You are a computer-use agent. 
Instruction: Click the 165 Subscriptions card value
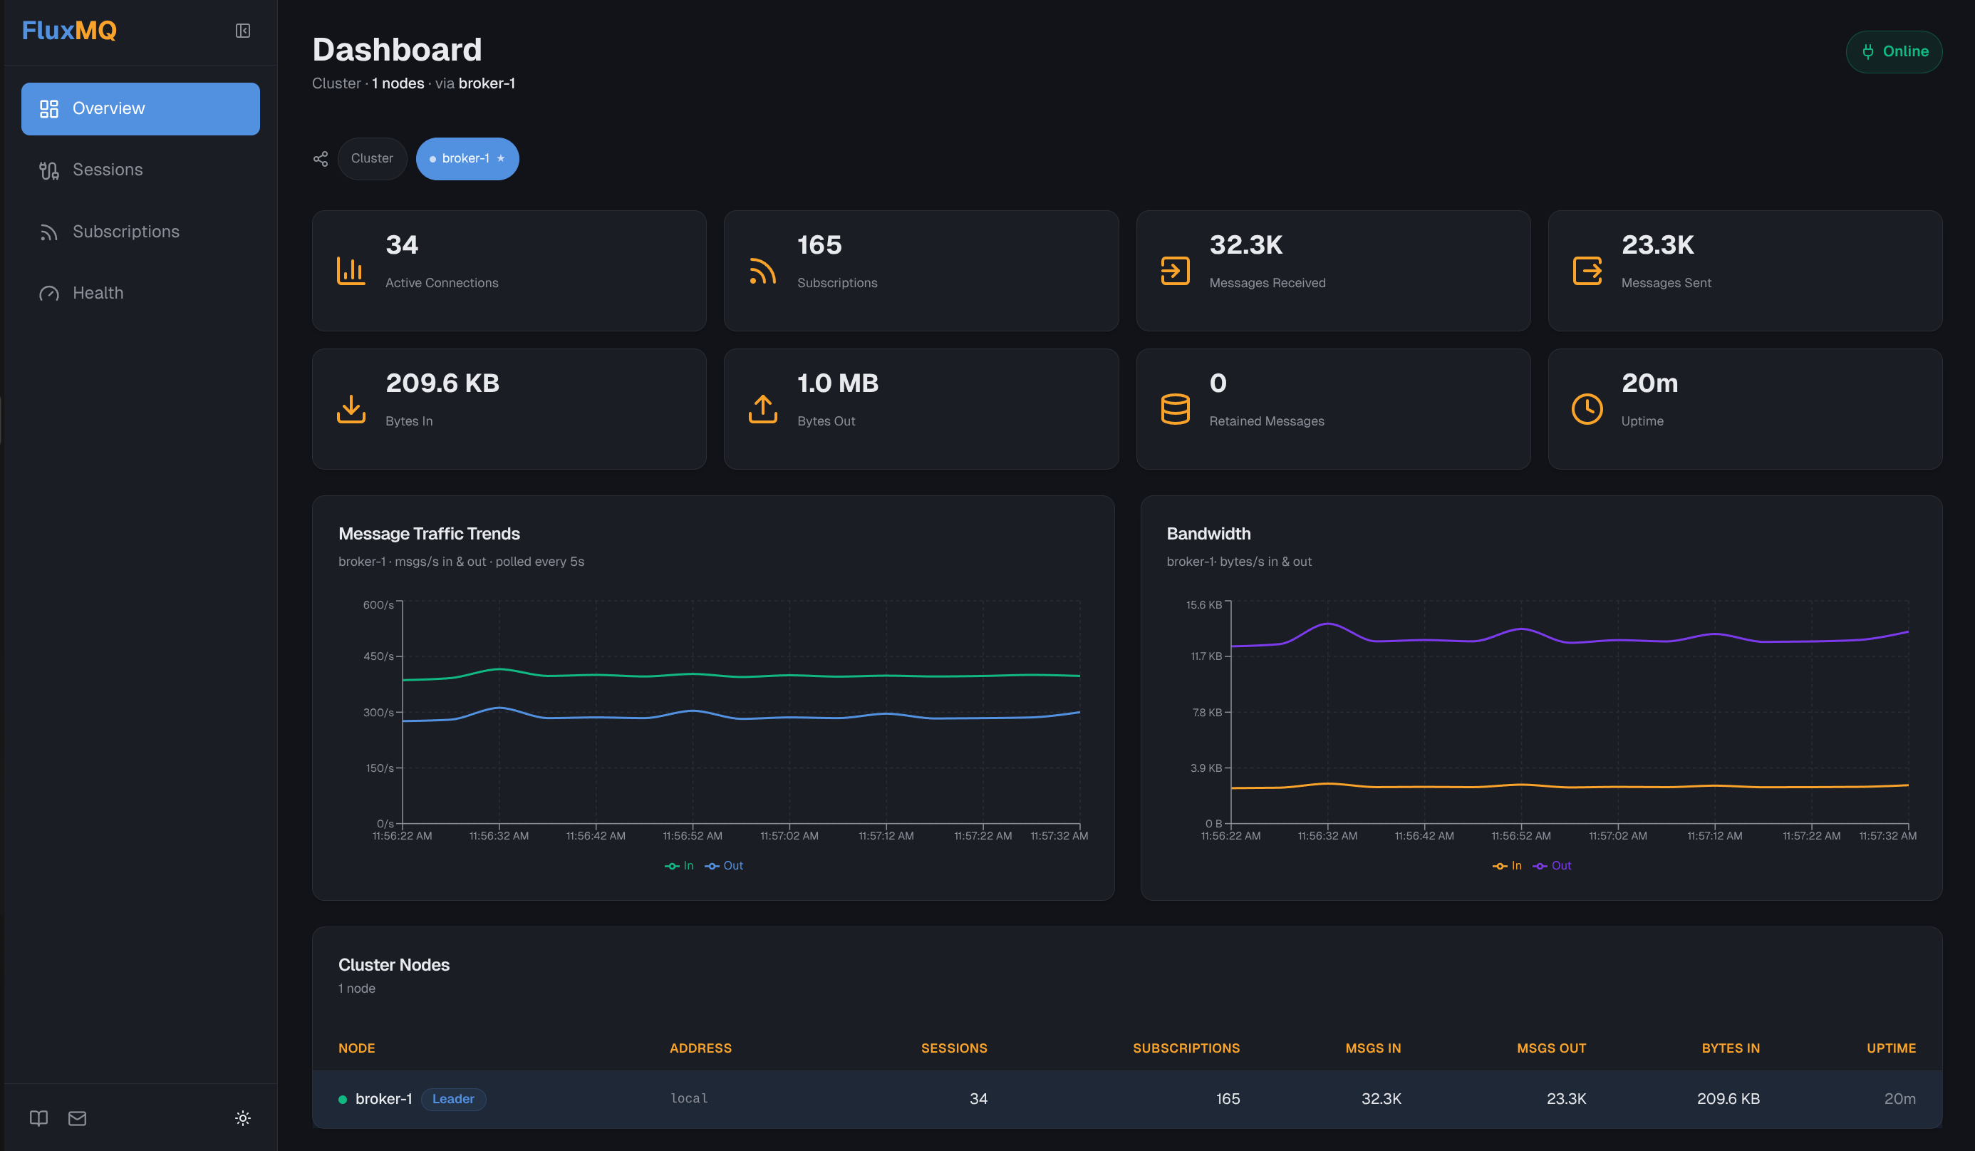[819, 245]
